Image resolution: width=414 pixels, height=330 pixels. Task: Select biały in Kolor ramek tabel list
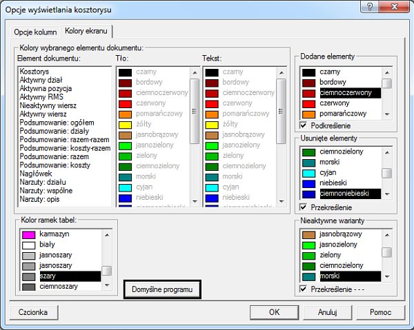pos(50,245)
